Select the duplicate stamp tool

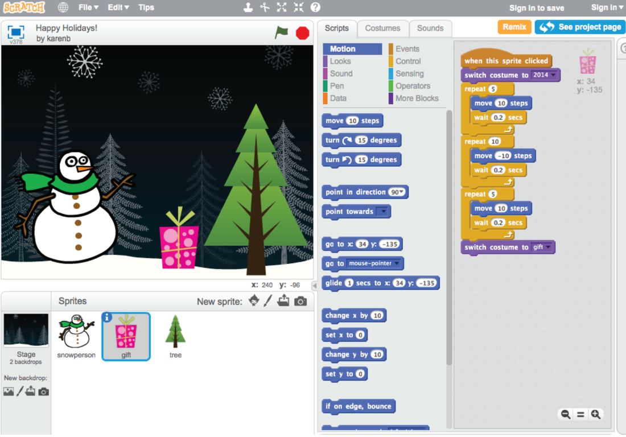(x=248, y=7)
